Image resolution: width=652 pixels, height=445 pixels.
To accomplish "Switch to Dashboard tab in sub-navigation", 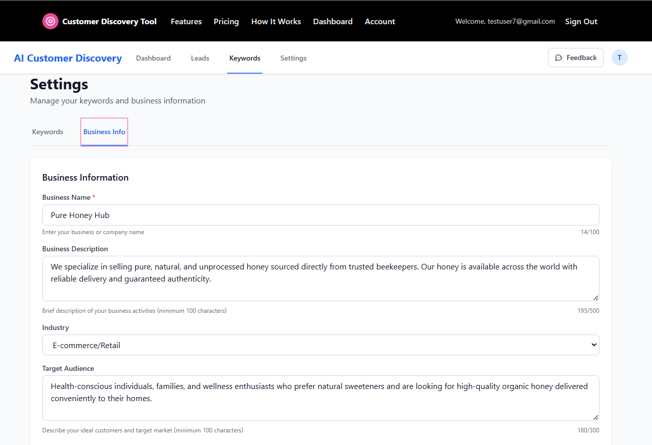I will click(x=153, y=58).
